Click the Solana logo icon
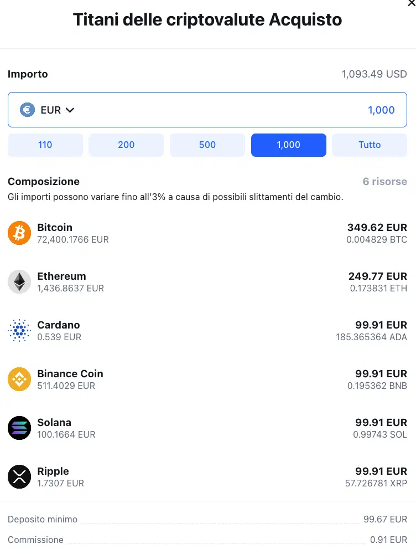 click(x=19, y=428)
